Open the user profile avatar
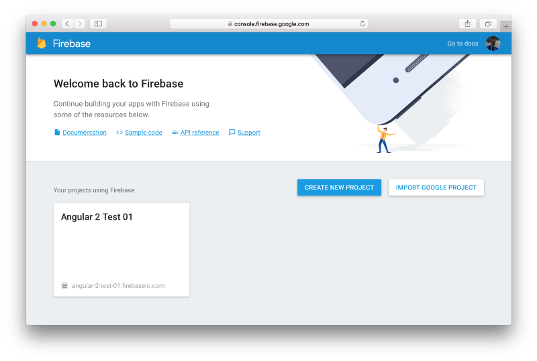 click(x=493, y=44)
